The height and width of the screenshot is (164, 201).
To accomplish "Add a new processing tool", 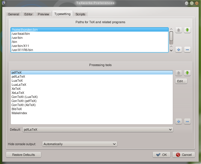I will point(179,121).
